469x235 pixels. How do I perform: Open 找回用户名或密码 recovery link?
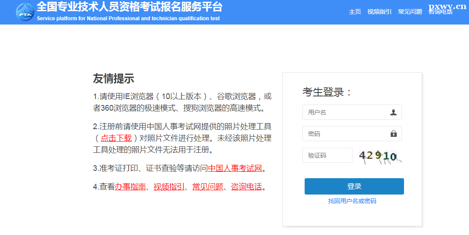(x=352, y=201)
